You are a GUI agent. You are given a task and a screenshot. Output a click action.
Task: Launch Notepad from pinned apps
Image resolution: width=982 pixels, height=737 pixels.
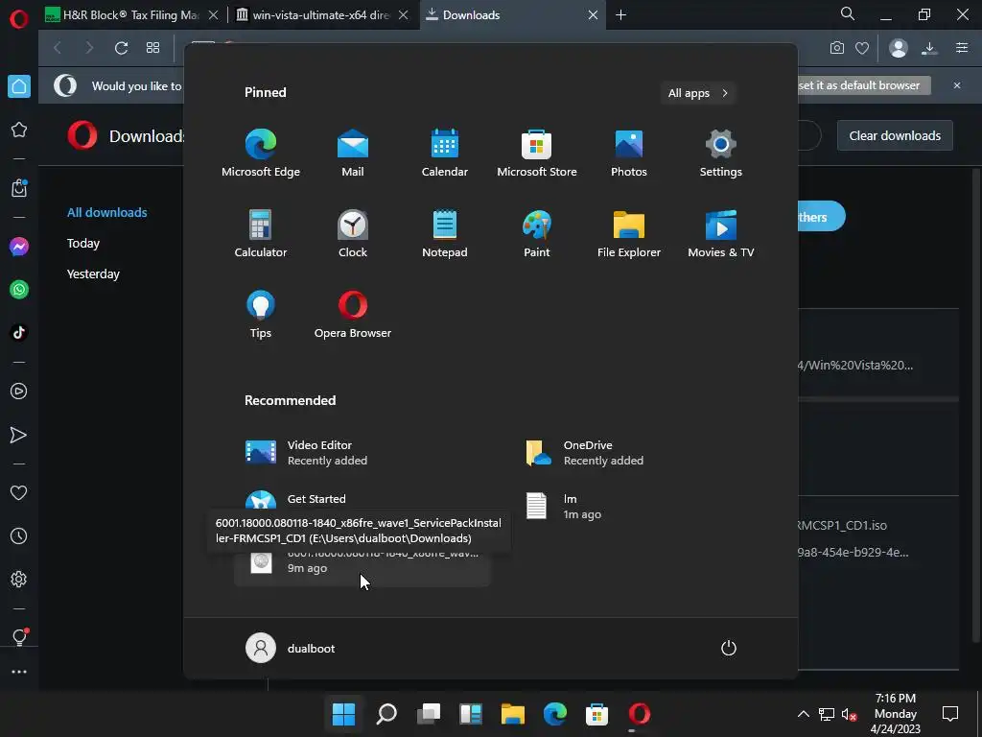coord(445,234)
